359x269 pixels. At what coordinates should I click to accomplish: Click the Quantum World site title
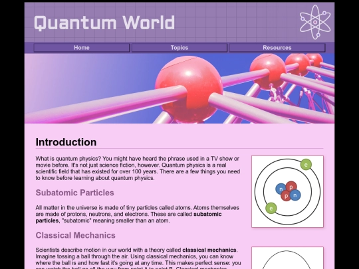coord(104,23)
